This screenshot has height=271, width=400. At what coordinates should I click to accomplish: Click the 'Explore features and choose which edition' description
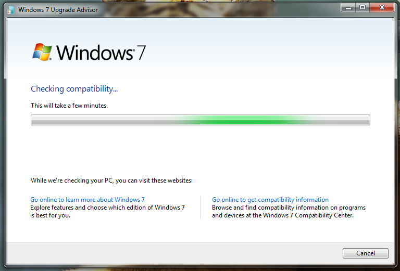point(107,211)
